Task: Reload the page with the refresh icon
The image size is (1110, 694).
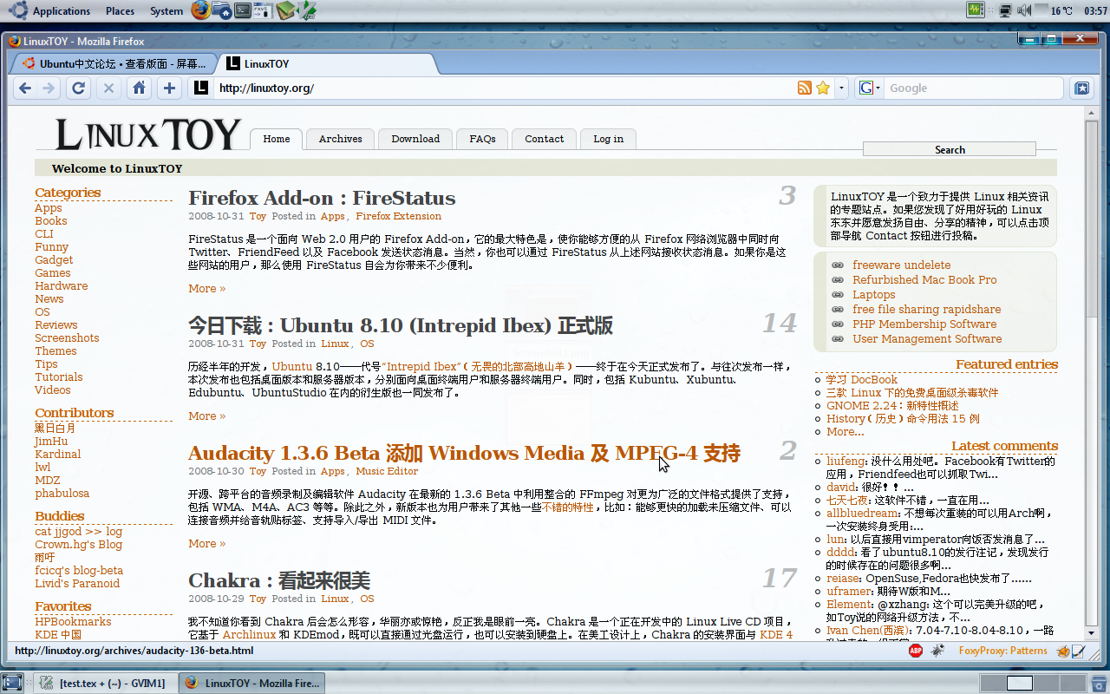Action: [78, 88]
